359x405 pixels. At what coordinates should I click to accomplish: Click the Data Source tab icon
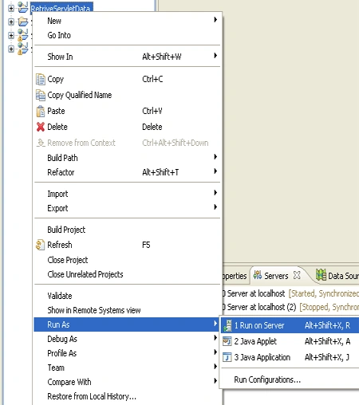[321, 275]
